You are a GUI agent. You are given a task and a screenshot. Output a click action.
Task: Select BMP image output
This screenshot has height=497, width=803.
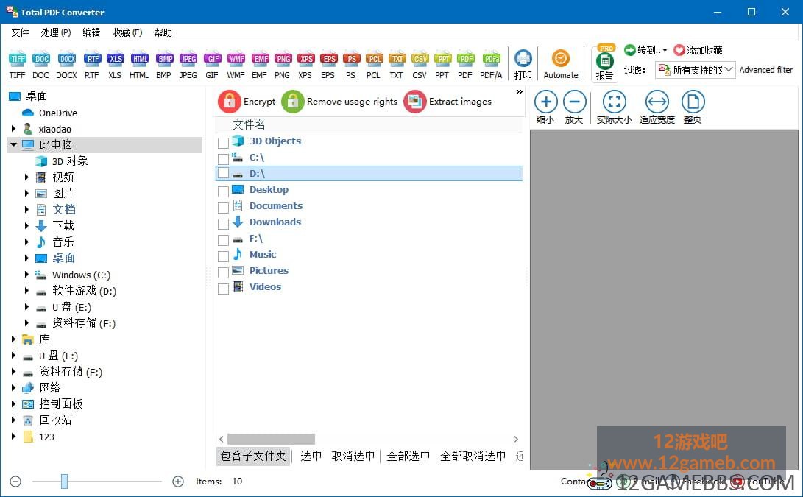pyautogui.click(x=164, y=65)
